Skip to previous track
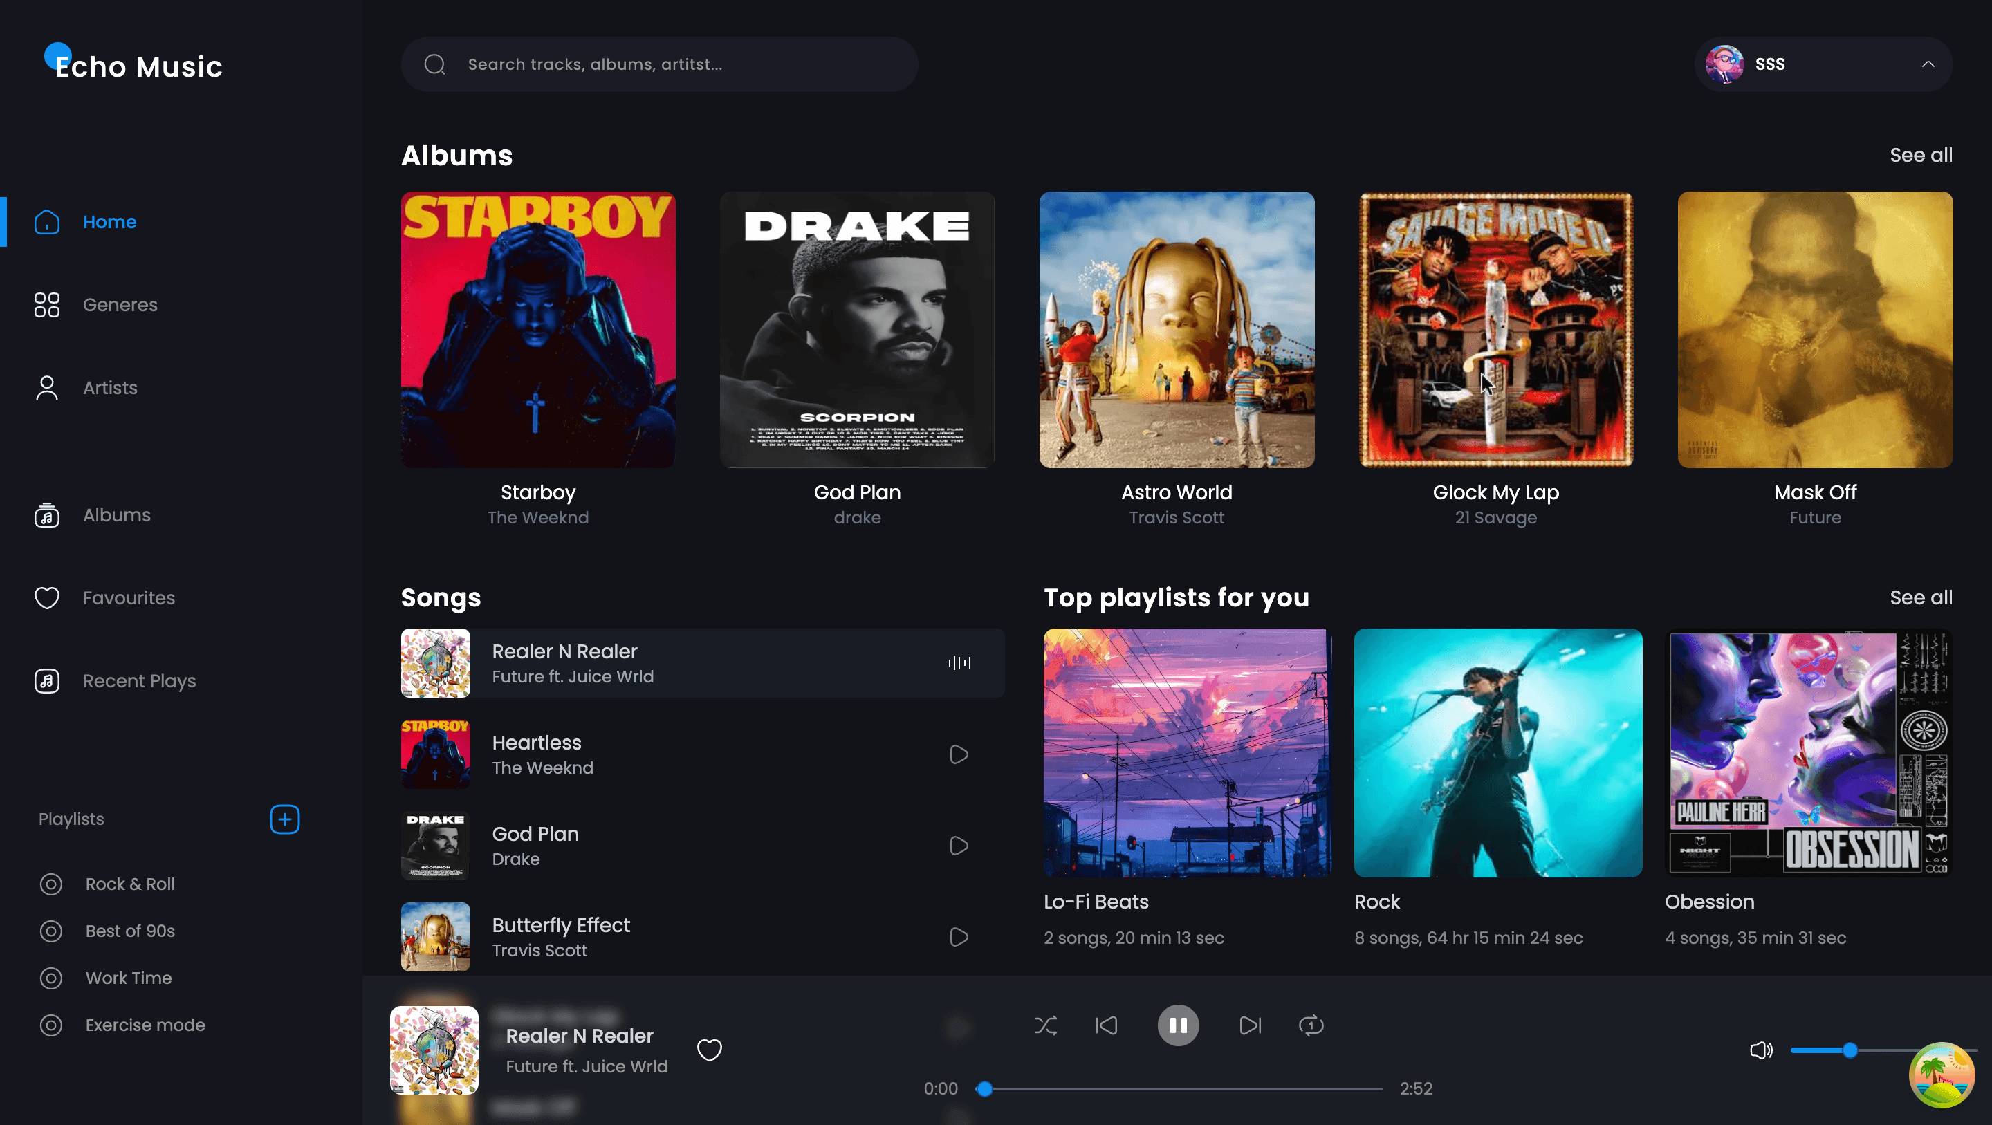The height and width of the screenshot is (1125, 1992). click(1107, 1025)
